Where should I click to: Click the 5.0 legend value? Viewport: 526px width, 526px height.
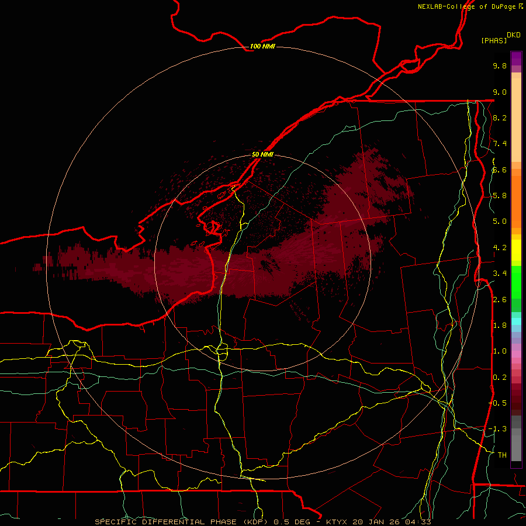500,222
